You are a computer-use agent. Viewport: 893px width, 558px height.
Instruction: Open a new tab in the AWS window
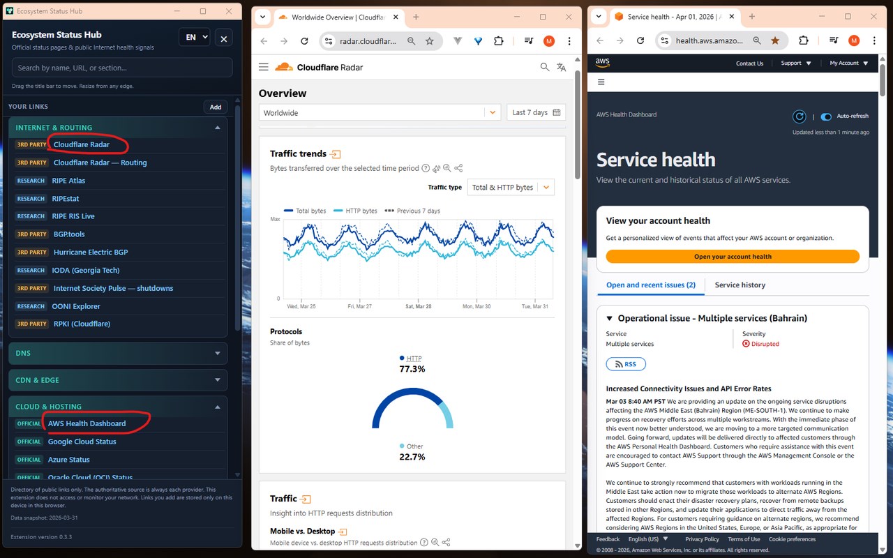(x=752, y=17)
